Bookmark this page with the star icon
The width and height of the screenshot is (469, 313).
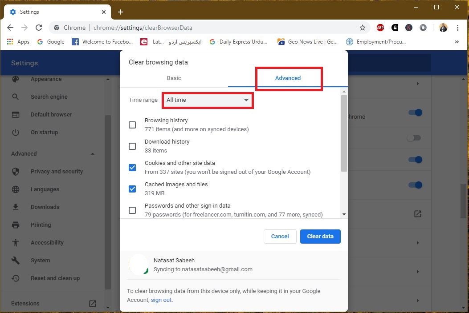pos(363,28)
